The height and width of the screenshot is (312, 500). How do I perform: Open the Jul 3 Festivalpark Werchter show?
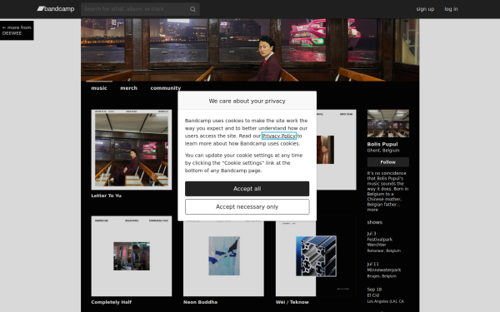point(383,242)
